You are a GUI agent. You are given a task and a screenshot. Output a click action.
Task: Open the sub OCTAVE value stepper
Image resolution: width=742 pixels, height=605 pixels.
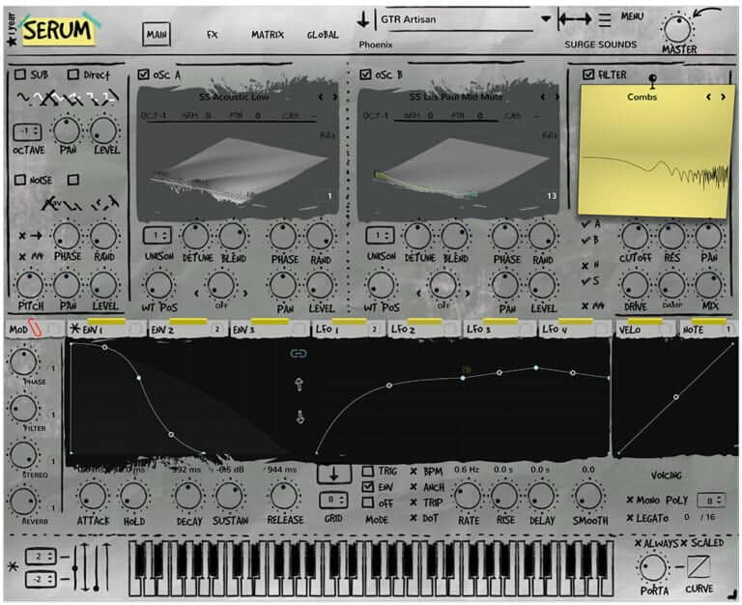[27, 132]
